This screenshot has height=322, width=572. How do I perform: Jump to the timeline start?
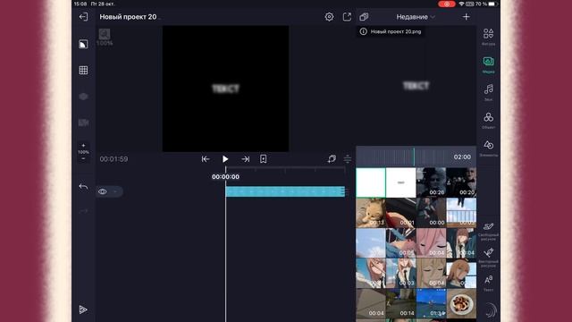pos(206,159)
